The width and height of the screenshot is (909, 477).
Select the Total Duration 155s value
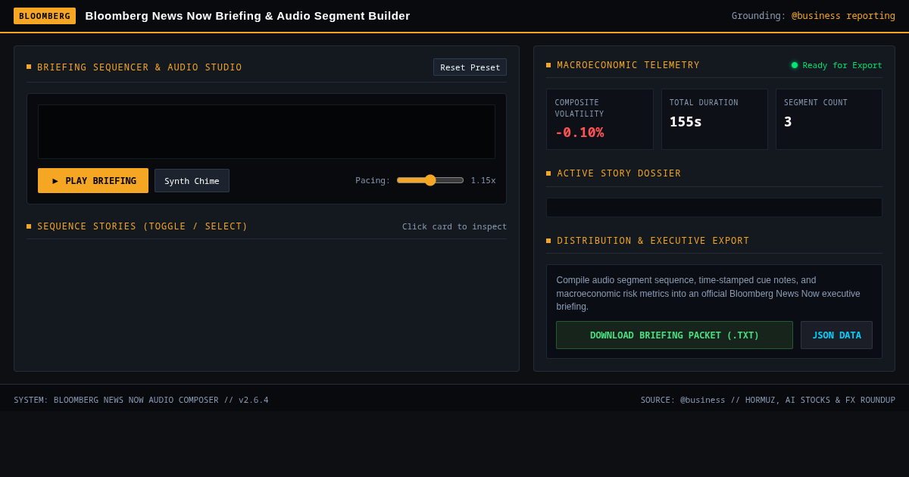pyautogui.click(x=686, y=122)
